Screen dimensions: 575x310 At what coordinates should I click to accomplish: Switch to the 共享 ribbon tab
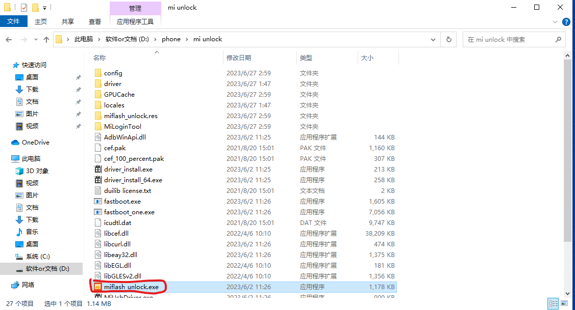point(67,21)
